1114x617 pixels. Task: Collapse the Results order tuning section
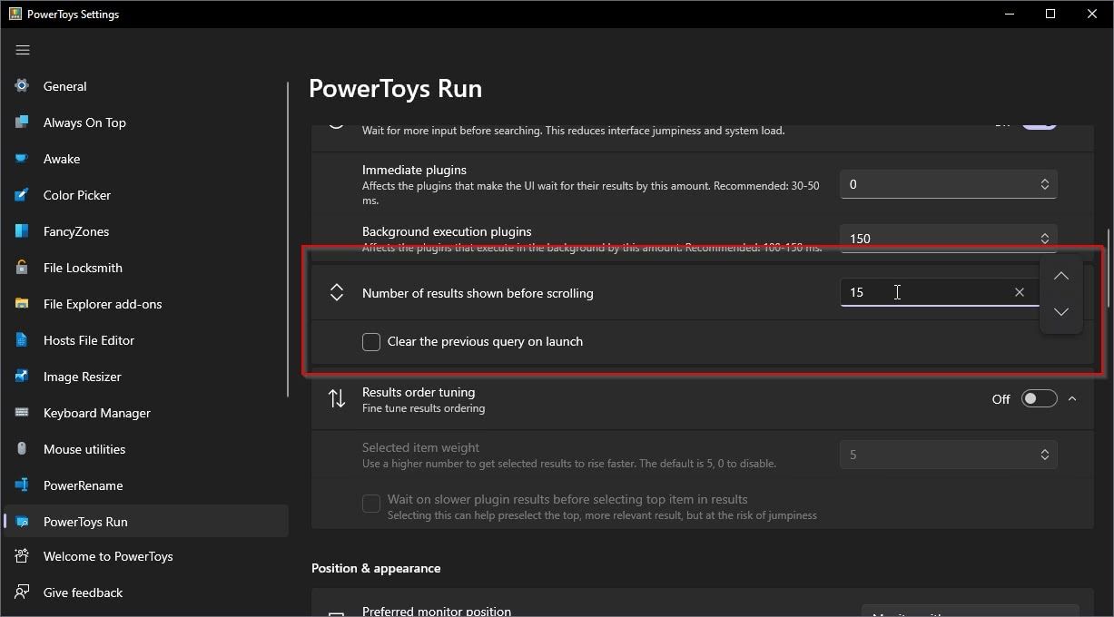pos(1072,399)
